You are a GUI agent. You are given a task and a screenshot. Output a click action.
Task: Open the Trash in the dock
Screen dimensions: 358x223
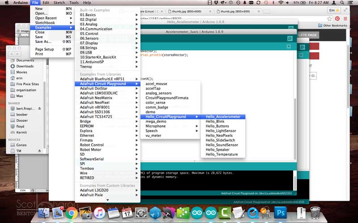[315, 213]
